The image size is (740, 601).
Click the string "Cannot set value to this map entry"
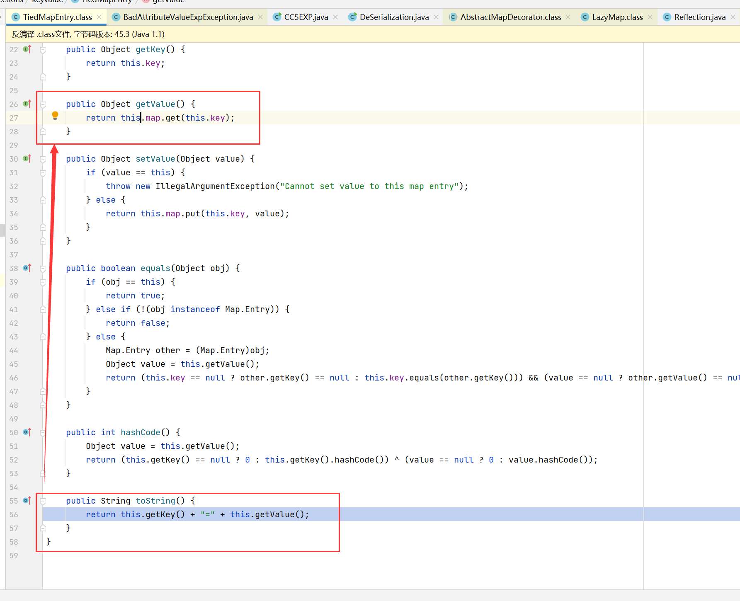pos(369,186)
